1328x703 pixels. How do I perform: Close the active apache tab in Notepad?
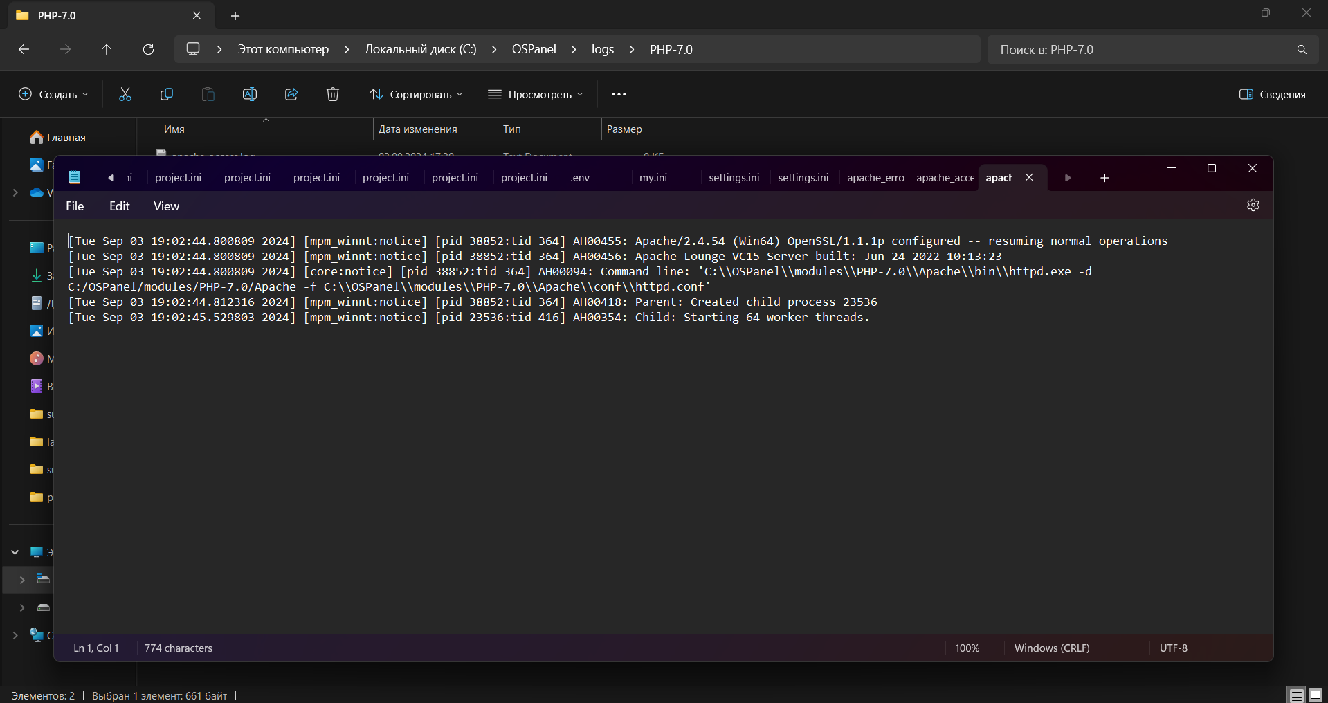(1029, 177)
